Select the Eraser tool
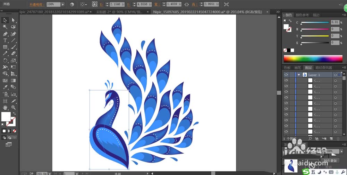This screenshot has width=347, height=175. coord(14,54)
